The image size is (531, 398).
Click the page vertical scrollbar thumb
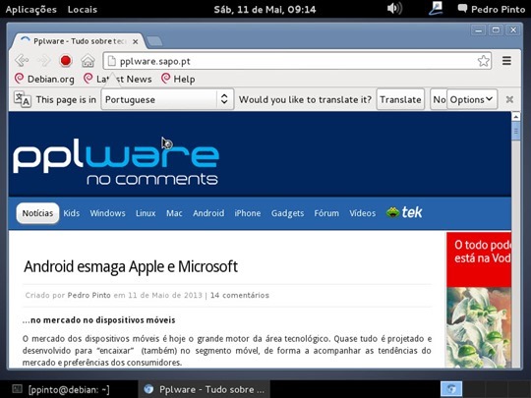pos(516,131)
